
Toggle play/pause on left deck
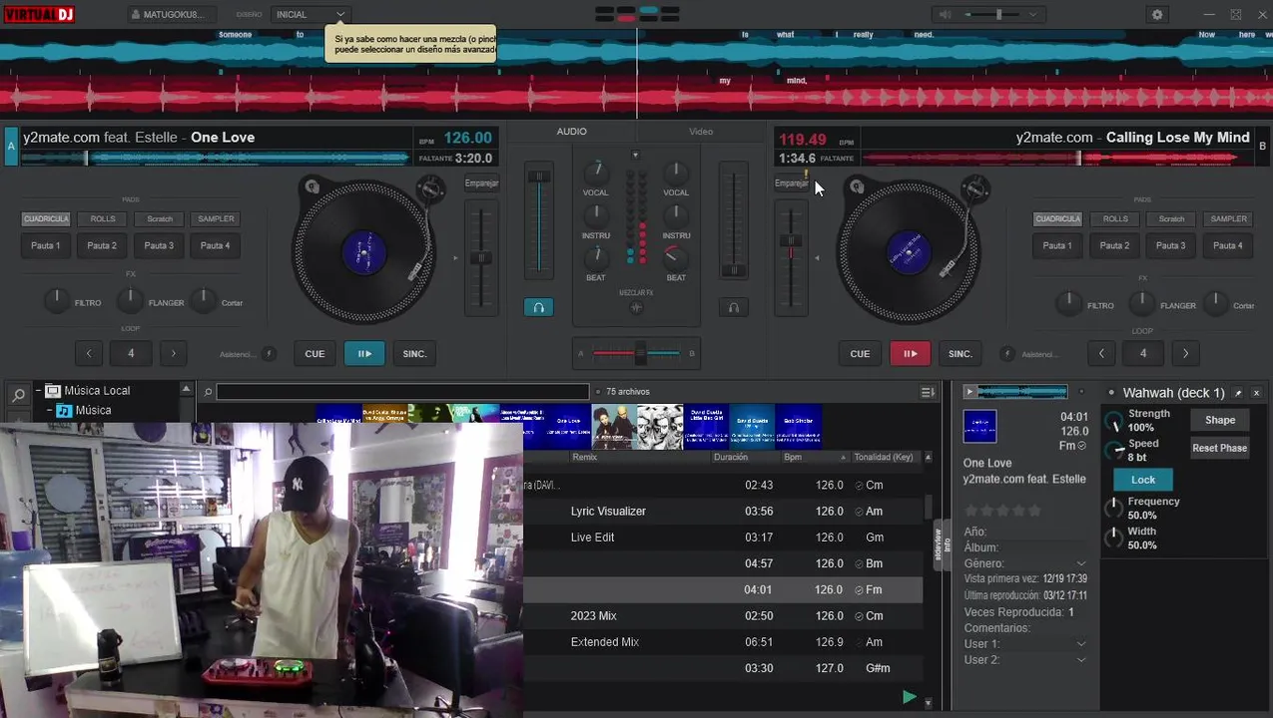pyautogui.click(x=364, y=353)
